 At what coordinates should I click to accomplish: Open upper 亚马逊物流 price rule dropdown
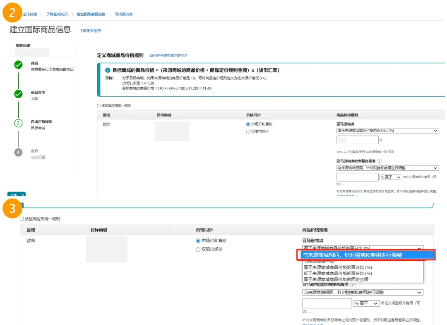(x=387, y=131)
